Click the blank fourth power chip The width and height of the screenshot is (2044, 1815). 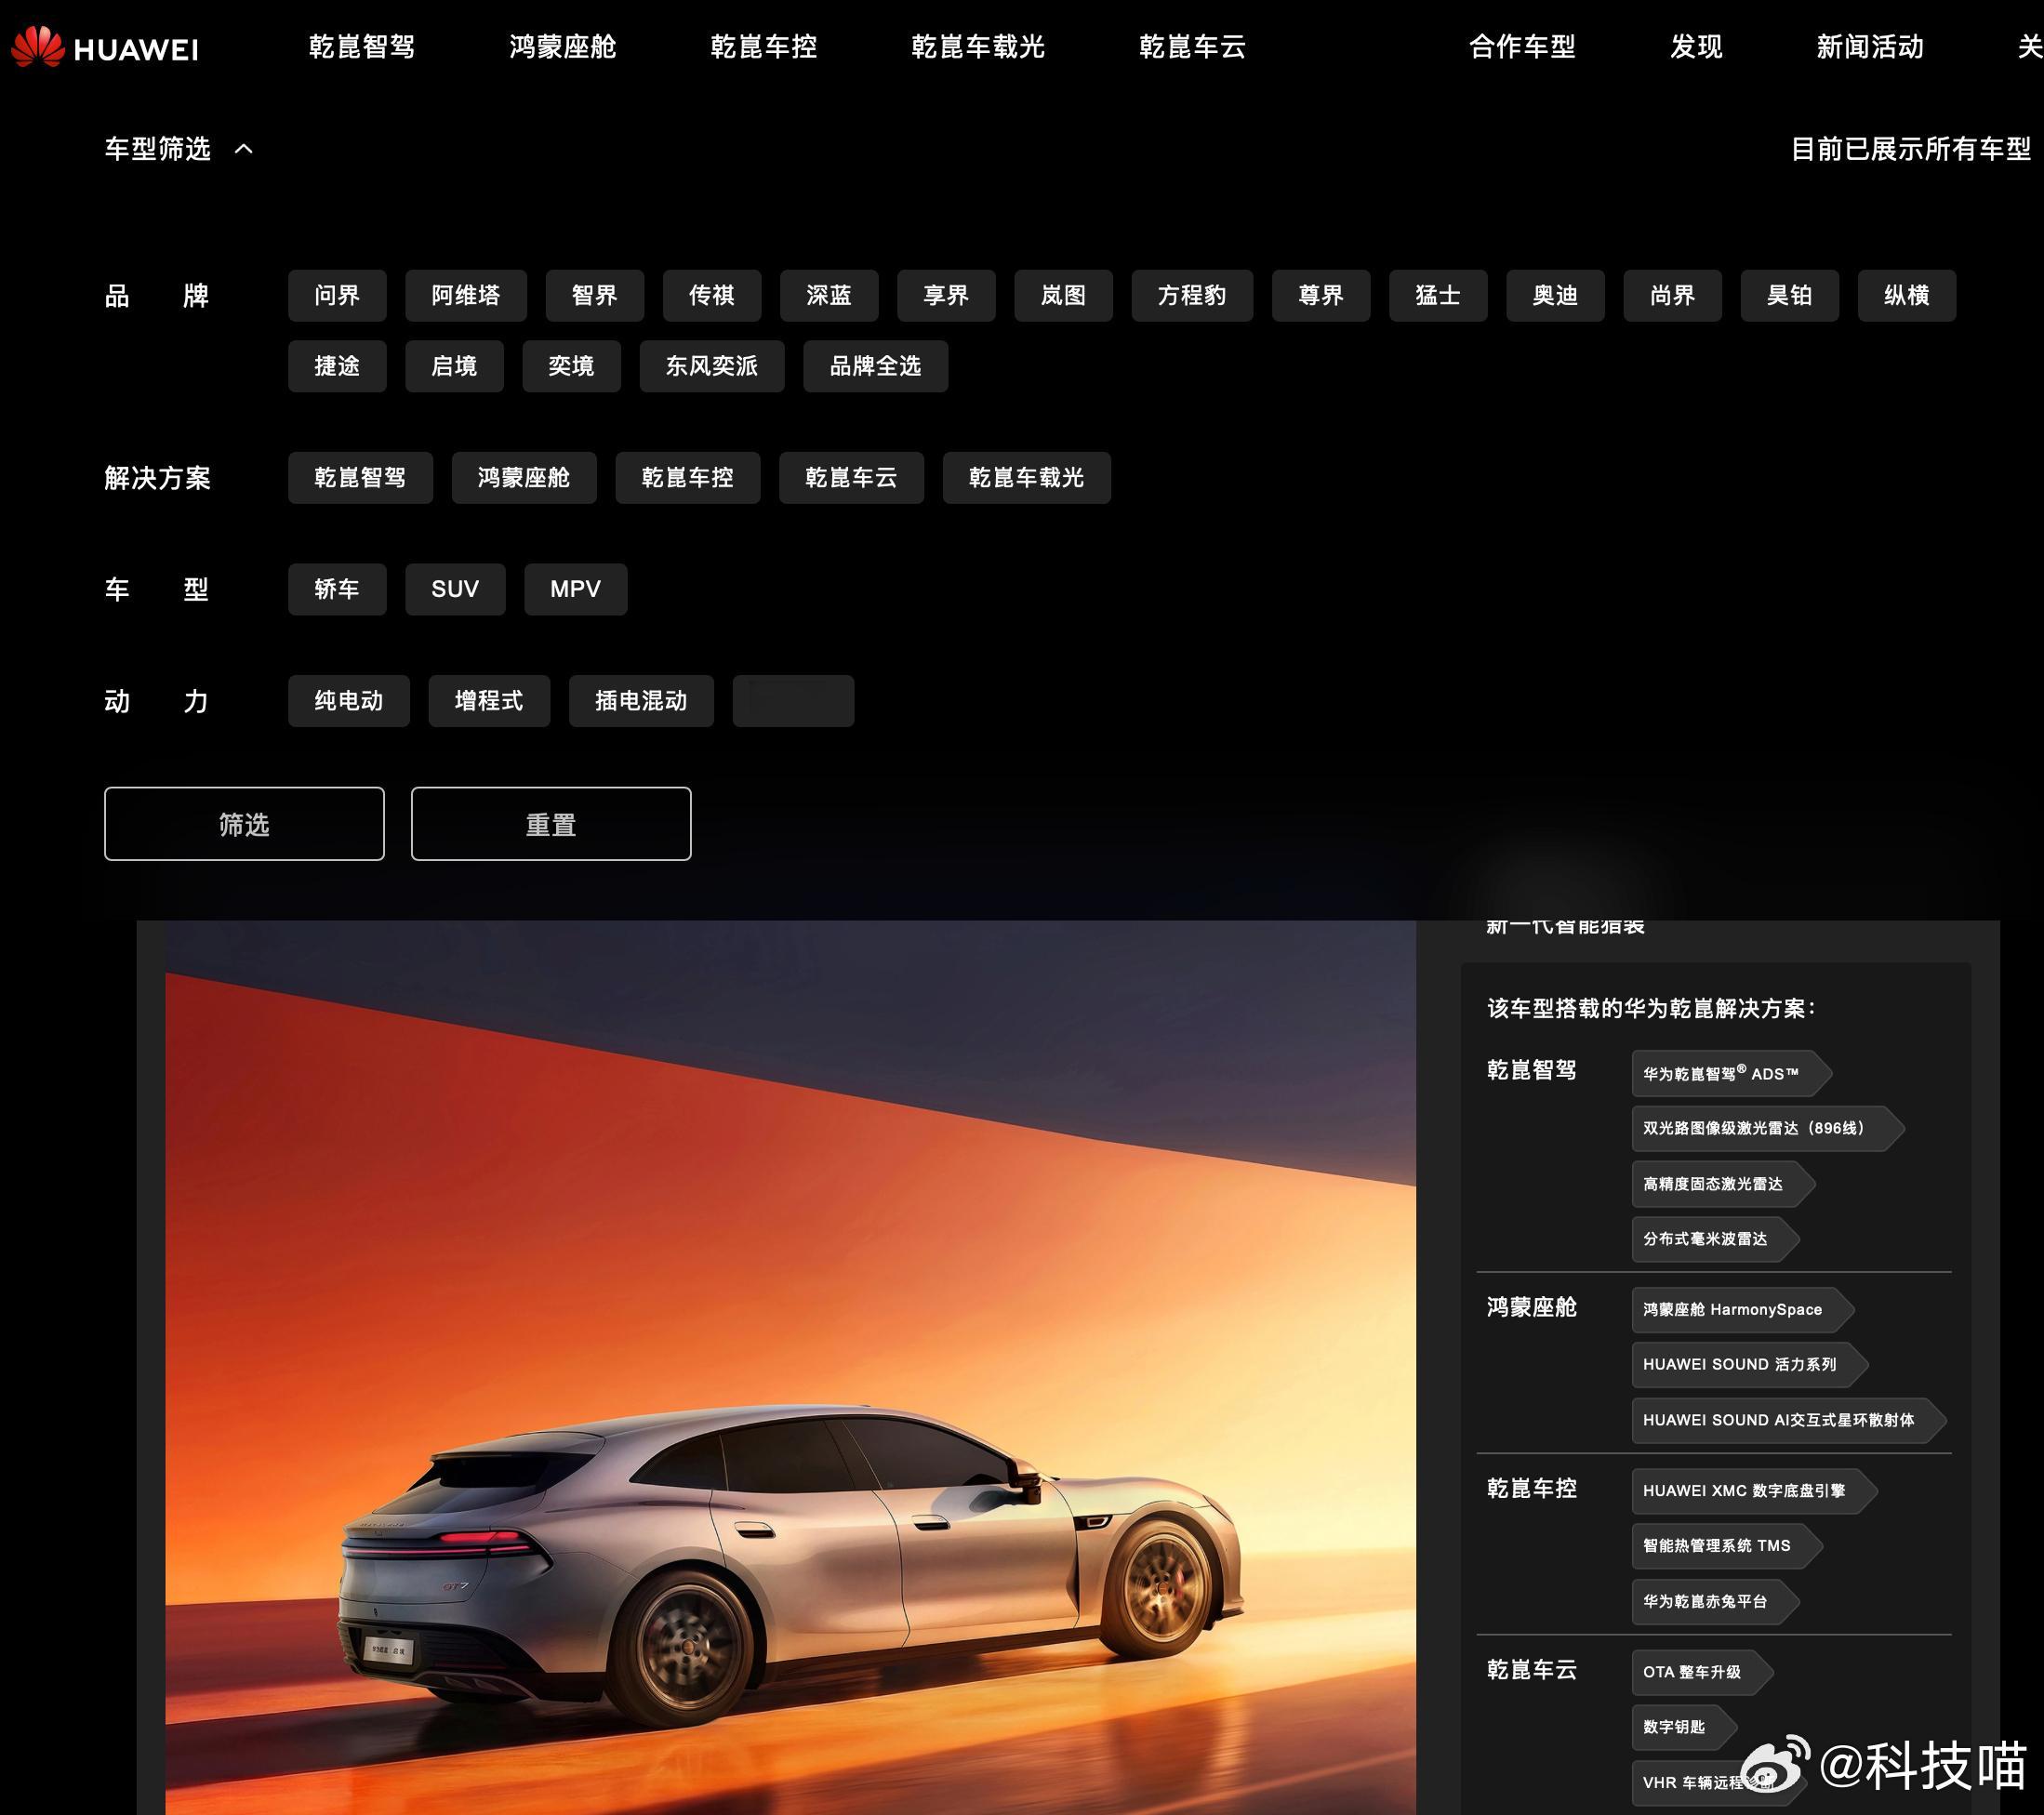793,700
